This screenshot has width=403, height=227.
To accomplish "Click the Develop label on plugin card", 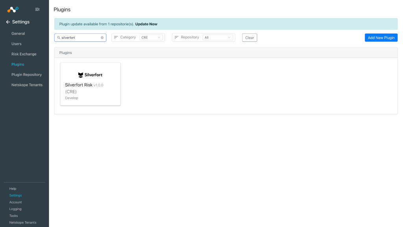I will 72,98.
